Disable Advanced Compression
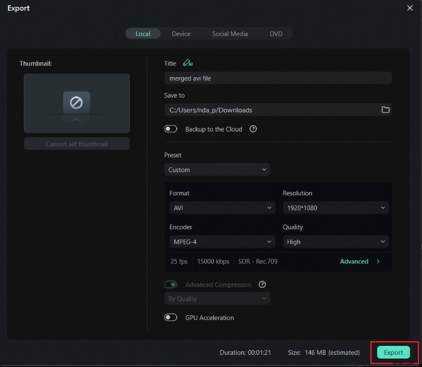This screenshot has width=422, height=367. click(x=171, y=285)
